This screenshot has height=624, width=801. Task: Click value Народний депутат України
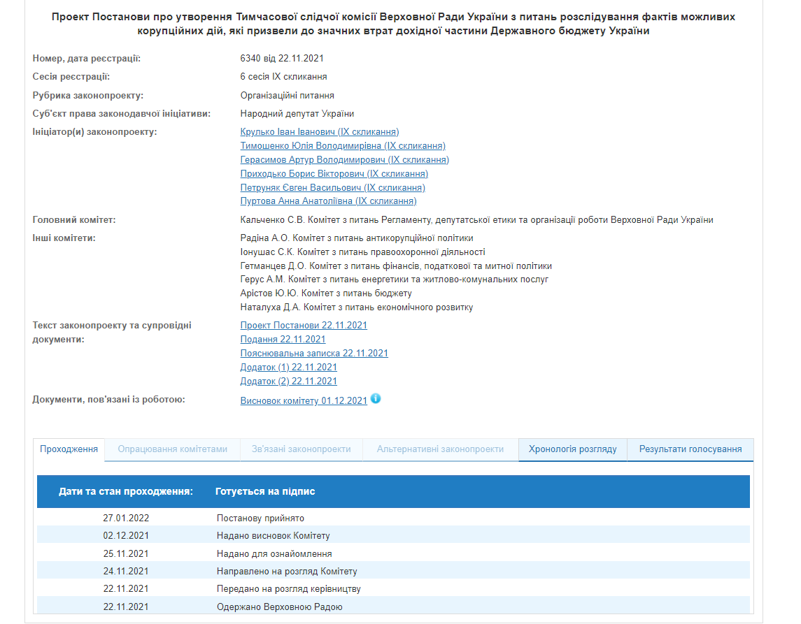point(297,113)
